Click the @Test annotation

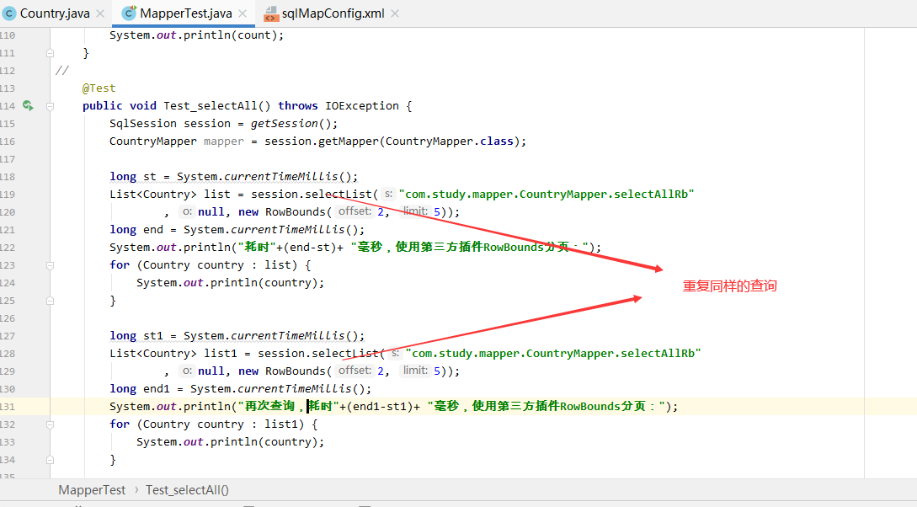99,88
